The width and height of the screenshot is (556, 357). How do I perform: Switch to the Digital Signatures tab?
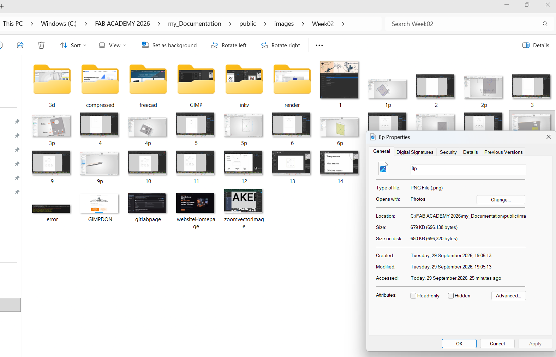click(x=415, y=152)
